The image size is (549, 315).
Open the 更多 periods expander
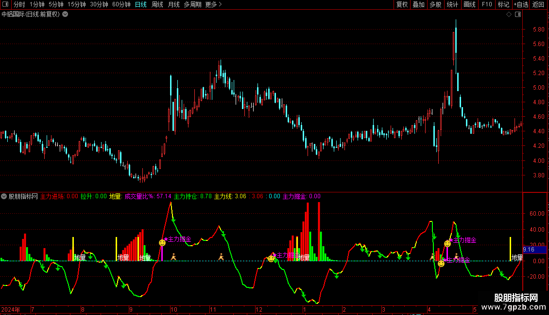213,4
